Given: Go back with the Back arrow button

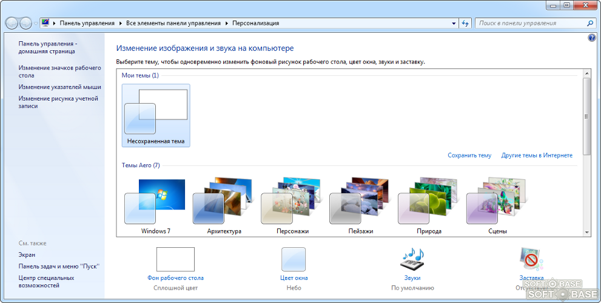Looking at the screenshot, I should coord(12,24).
